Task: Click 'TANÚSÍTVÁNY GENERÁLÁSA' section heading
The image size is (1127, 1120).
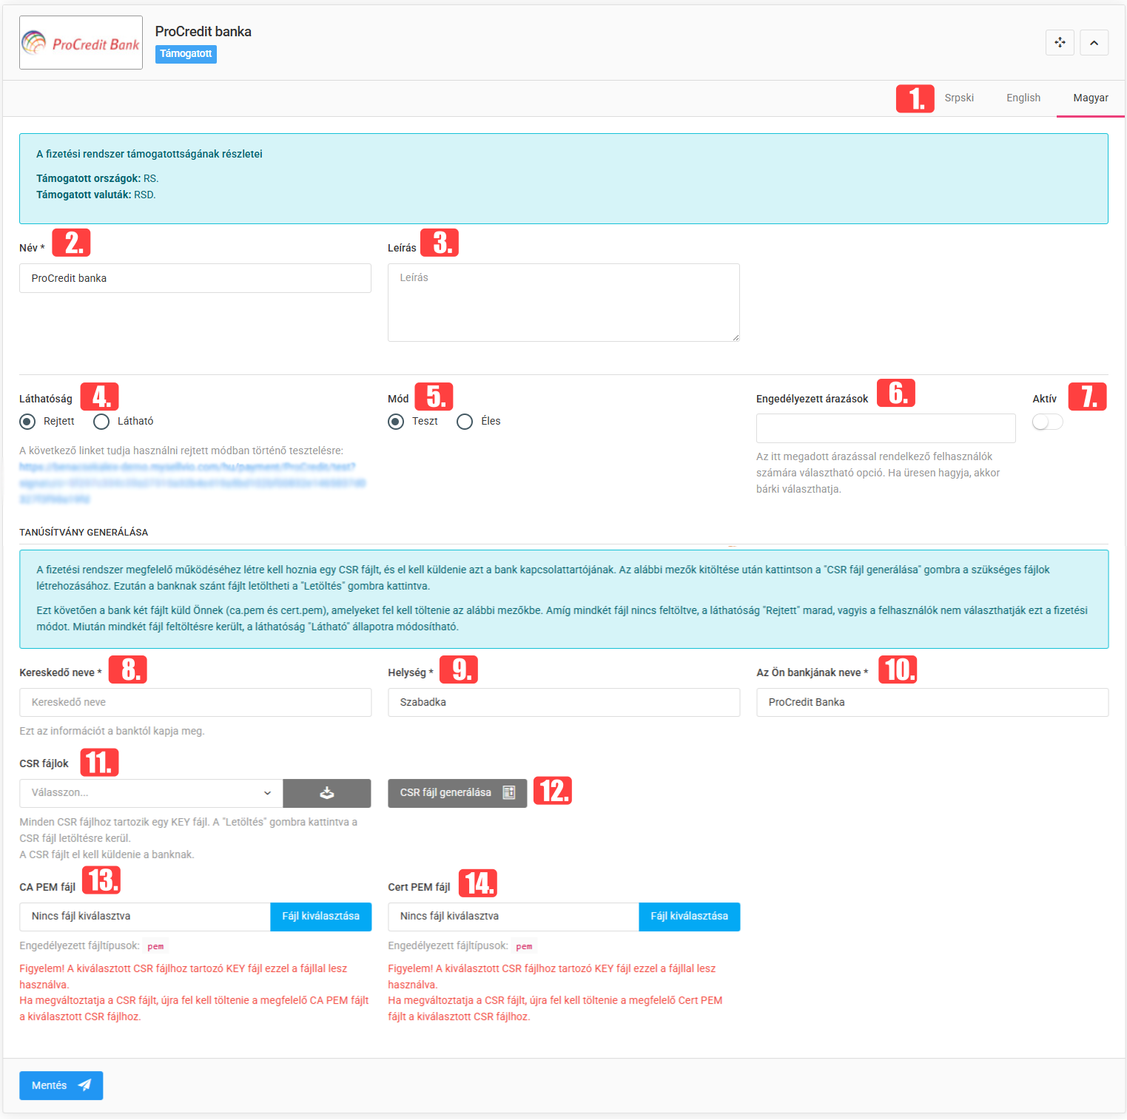Action: coord(84,532)
